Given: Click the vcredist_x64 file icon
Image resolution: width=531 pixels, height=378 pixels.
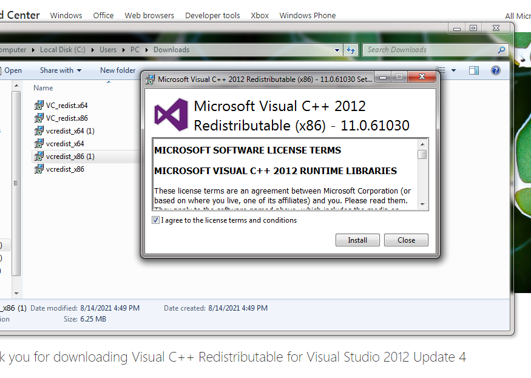Looking at the screenshot, I should [x=39, y=144].
